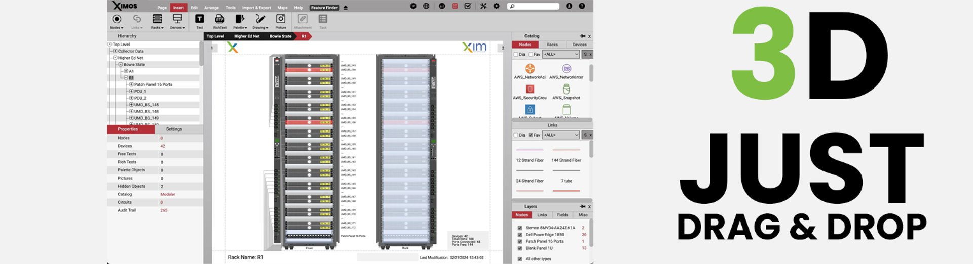Image resolution: width=973 pixels, height=264 pixels.
Task: Click the globe icon in top bar
Action: point(426,6)
